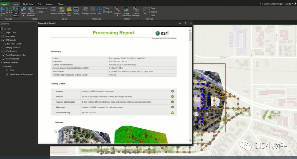Open the Project tab
Image resolution: width=297 pixels, height=159 pixels.
click(x=4, y=4)
